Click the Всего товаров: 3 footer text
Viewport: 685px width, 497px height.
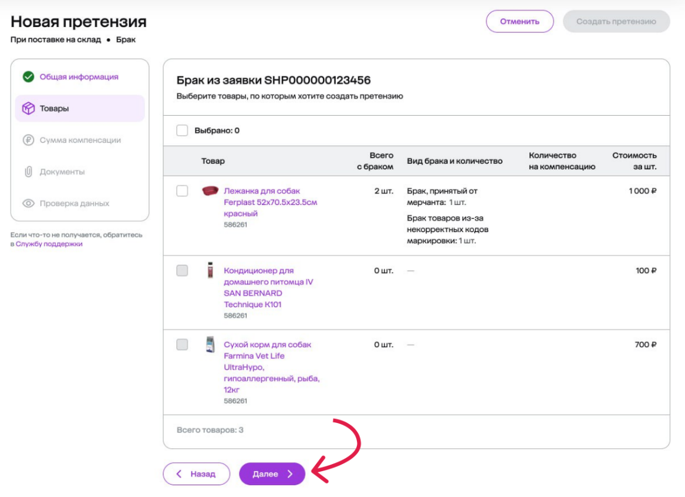click(210, 430)
